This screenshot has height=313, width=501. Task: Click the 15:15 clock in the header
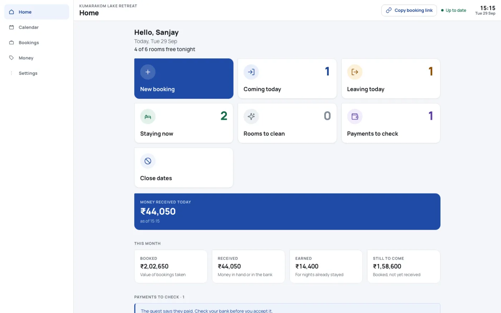click(x=488, y=8)
